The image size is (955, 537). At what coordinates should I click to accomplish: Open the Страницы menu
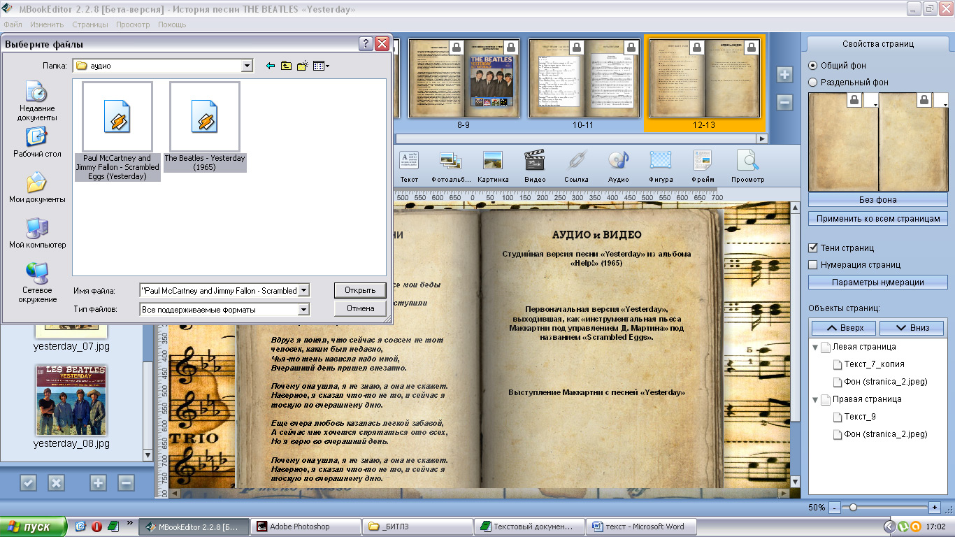[90, 24]
